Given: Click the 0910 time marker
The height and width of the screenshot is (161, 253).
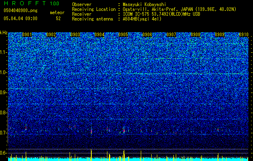Looking at the screenshot, I should click(244, 35).
